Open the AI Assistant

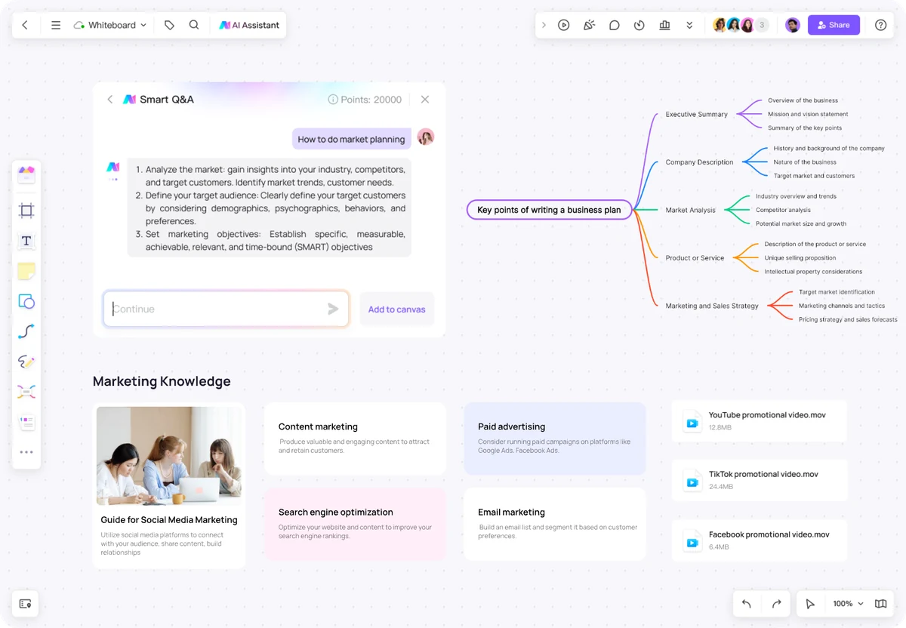[249, 25]
